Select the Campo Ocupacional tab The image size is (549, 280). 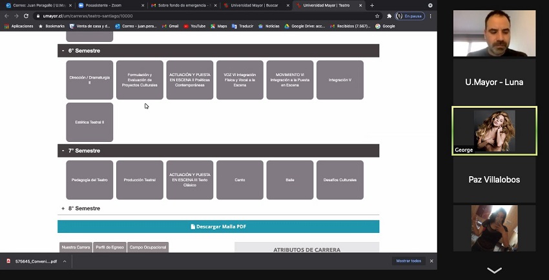[x=148, y=247]
